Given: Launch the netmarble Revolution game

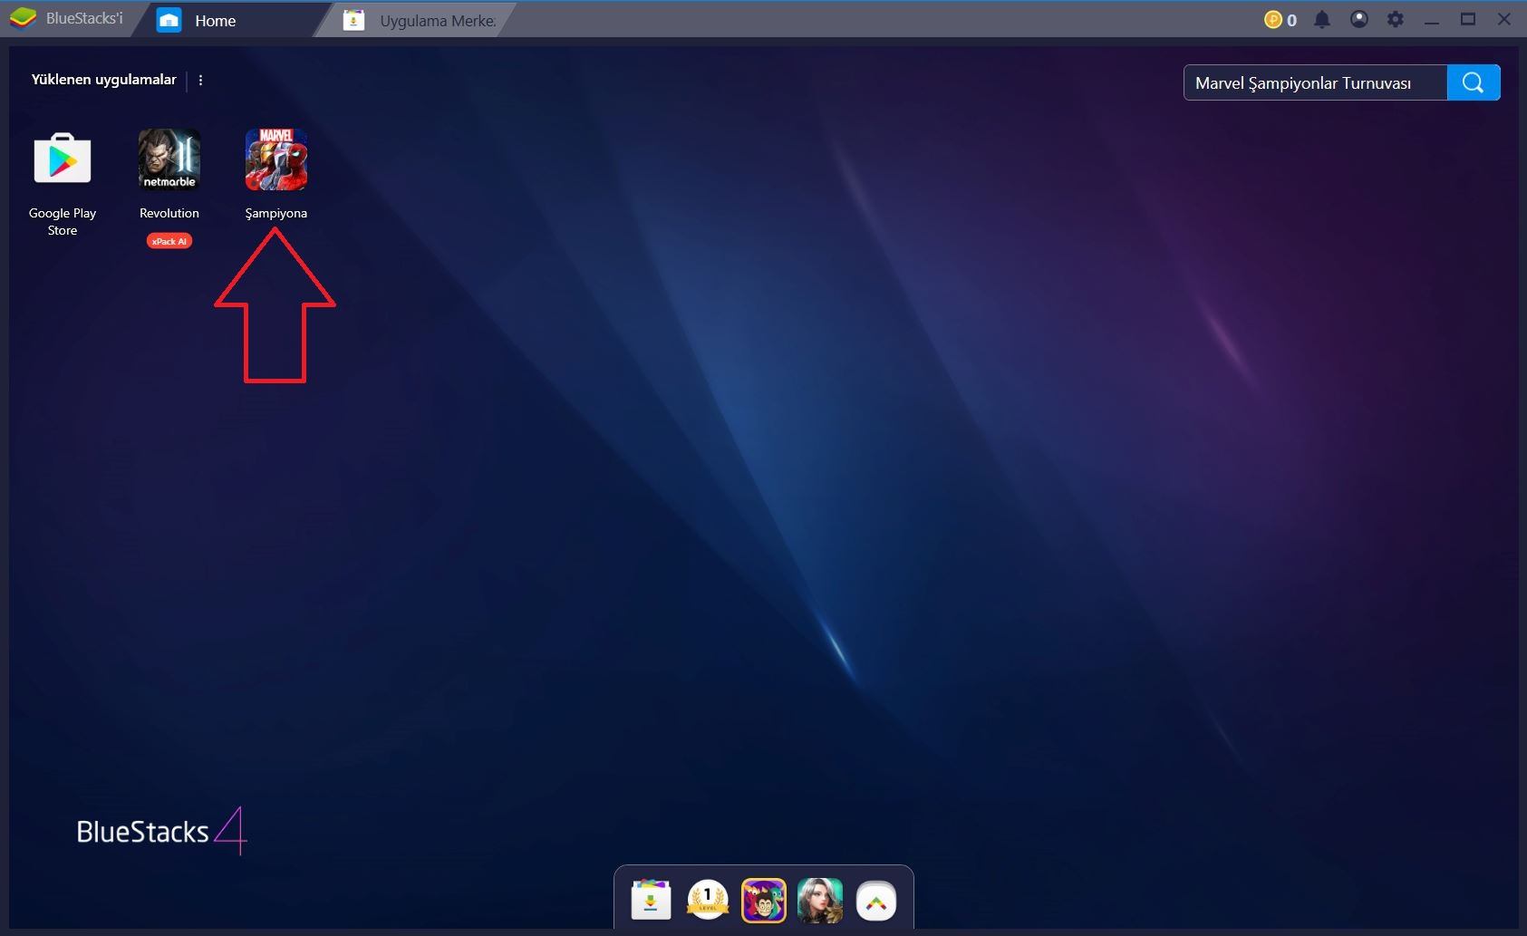Looking at the screenshot, I should 169,159.
